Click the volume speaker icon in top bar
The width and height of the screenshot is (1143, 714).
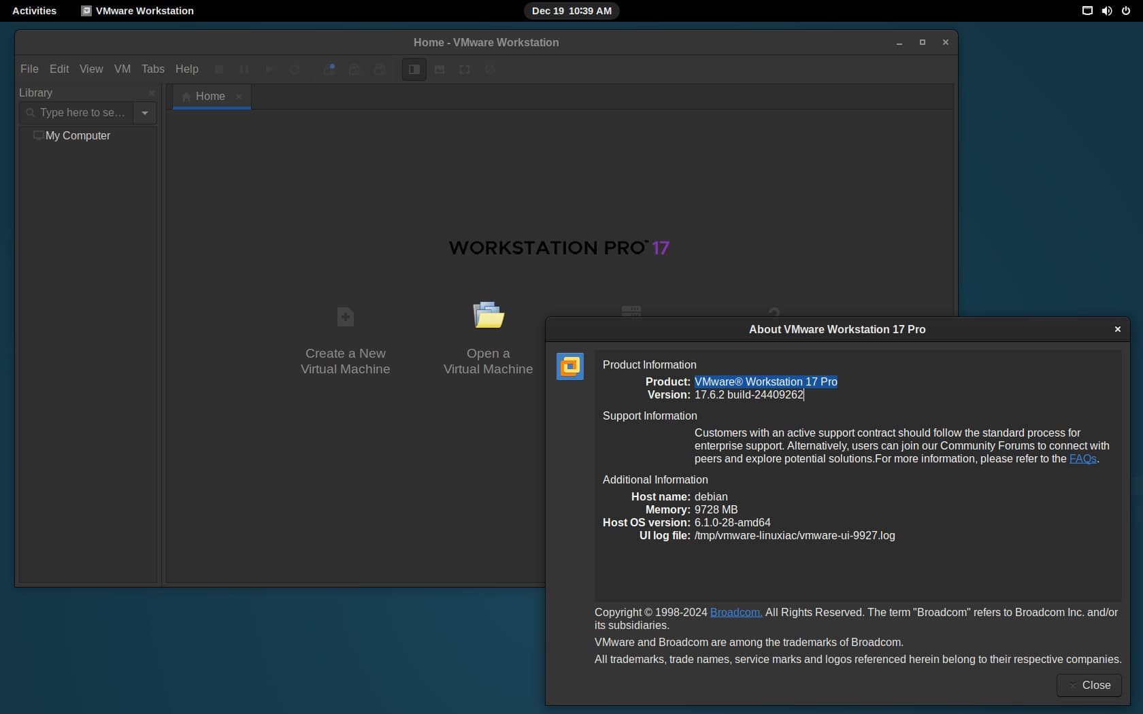(x=1107, y=11)
